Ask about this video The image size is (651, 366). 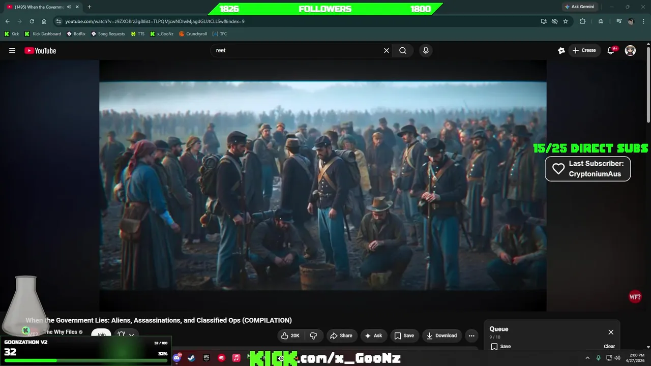click(373, 335)
